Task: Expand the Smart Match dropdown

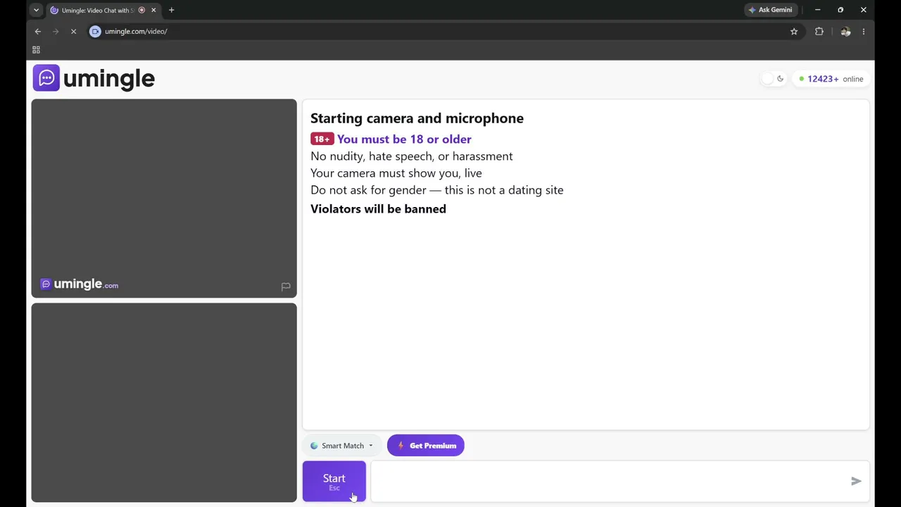Action: (x=342, y=446)
